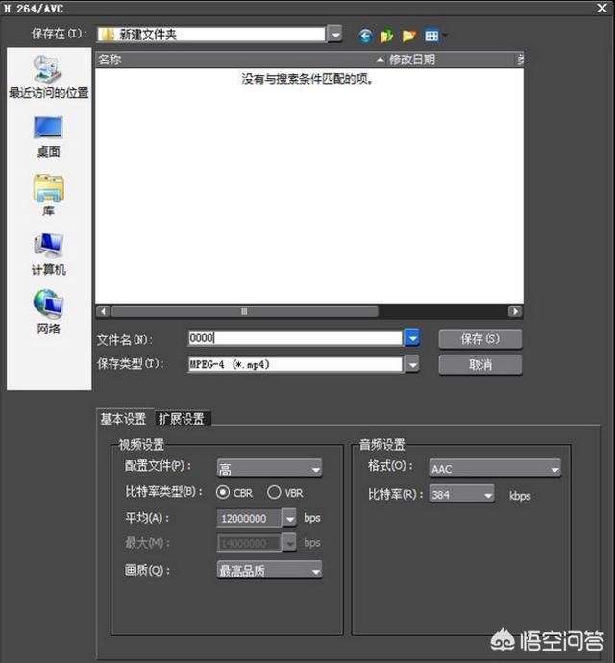
Task: Click the 文件名 input field
Action: (293, 338)
